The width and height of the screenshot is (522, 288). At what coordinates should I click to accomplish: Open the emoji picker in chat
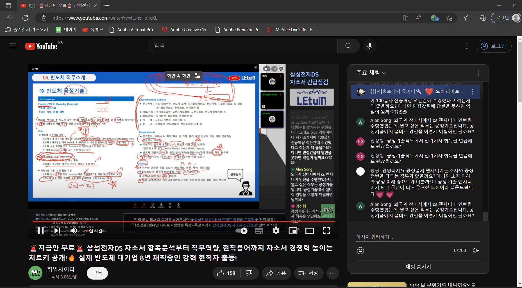[x=360, y=251]
